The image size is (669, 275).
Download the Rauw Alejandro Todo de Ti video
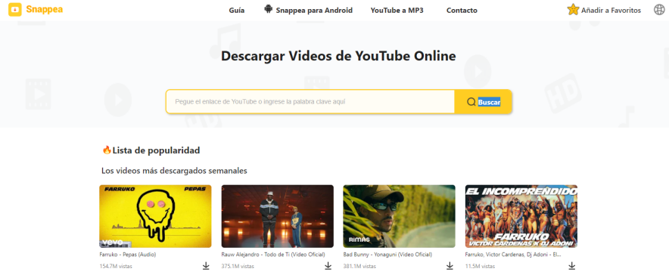pos(328,266)
